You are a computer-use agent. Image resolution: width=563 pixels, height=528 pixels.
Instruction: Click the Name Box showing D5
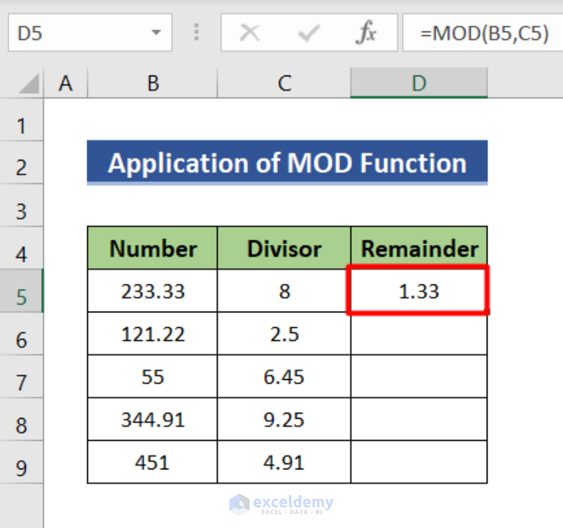(89, 33)
